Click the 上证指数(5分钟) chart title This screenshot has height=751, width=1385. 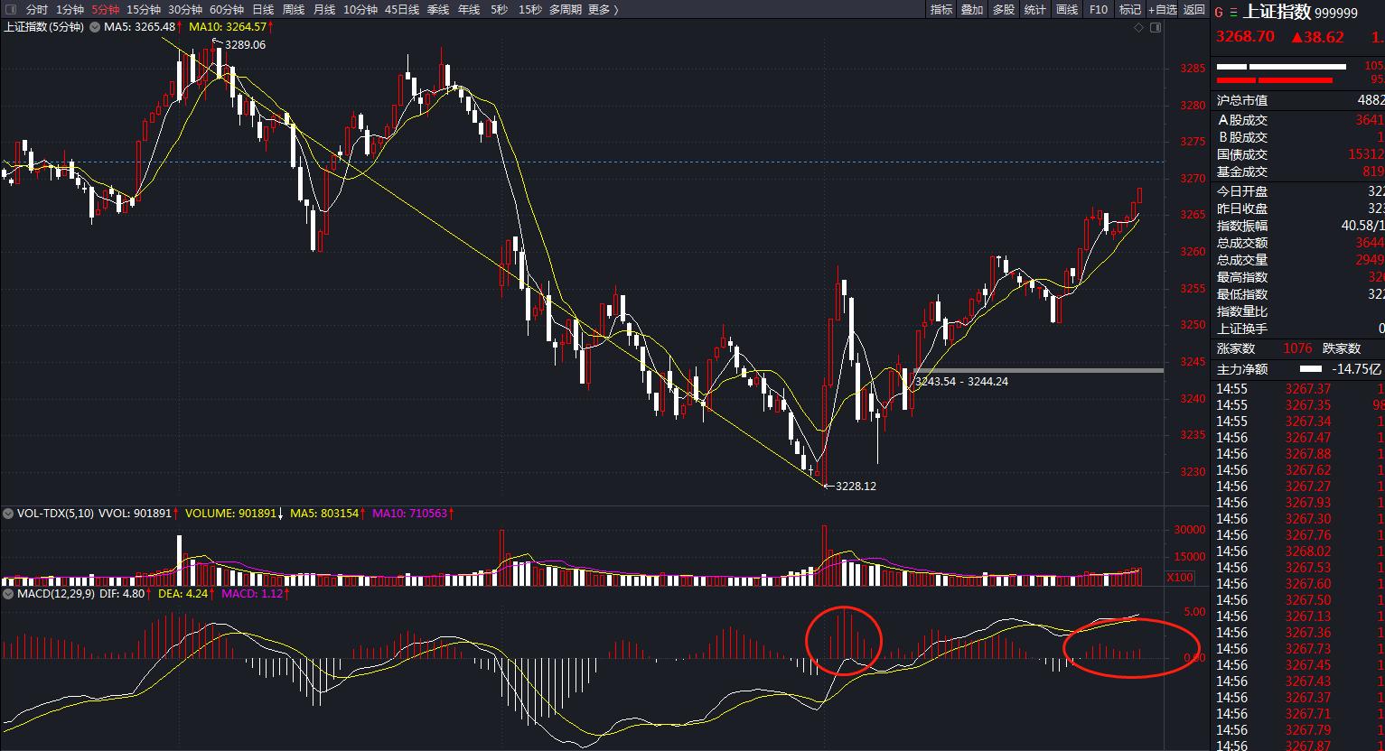[43, 27]
